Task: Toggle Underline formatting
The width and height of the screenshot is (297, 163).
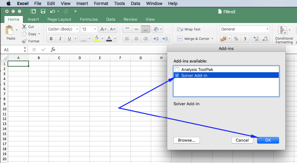Action: coord(69,39)
